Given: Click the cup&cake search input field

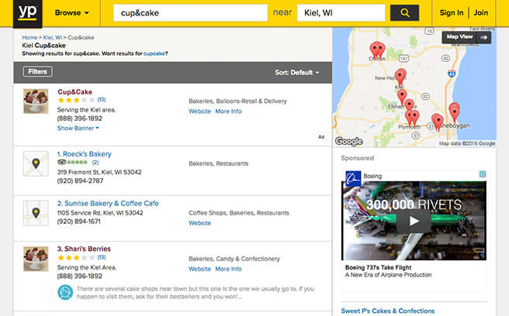Looking at the screenshot, I should [x=191, y=13].
